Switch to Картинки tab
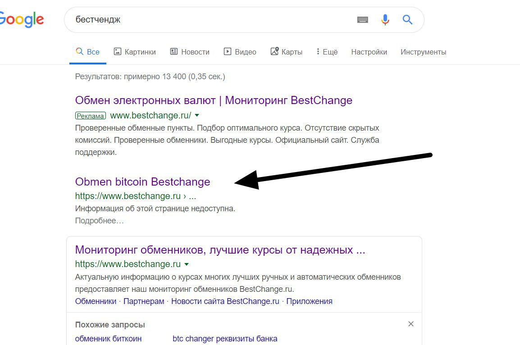The width and height of the screenshot is (520, 345). tap(135, 52)
